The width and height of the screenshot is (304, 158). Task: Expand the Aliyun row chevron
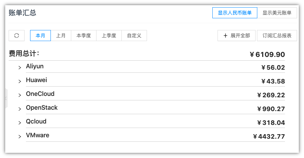[20, 67]
